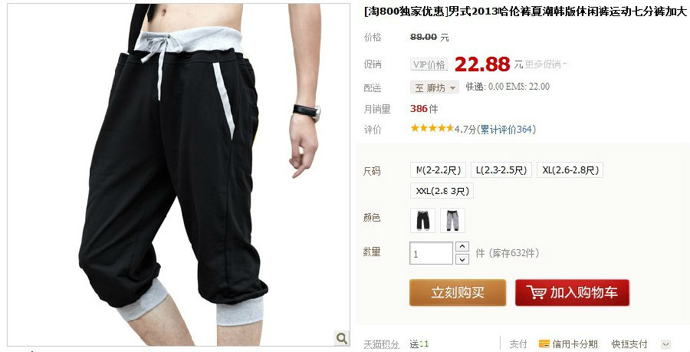Select the XXL size option
This screenshot has width=690, height=352.
click(442, 191)
